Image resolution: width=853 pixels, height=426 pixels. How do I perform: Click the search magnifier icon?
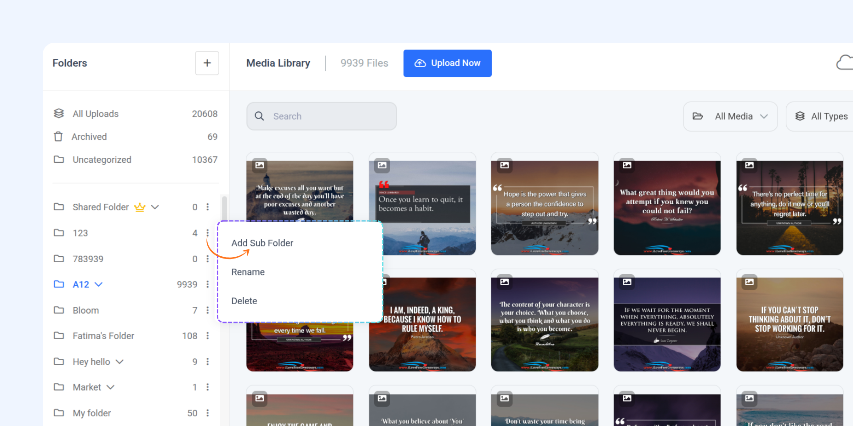(259, 116)
